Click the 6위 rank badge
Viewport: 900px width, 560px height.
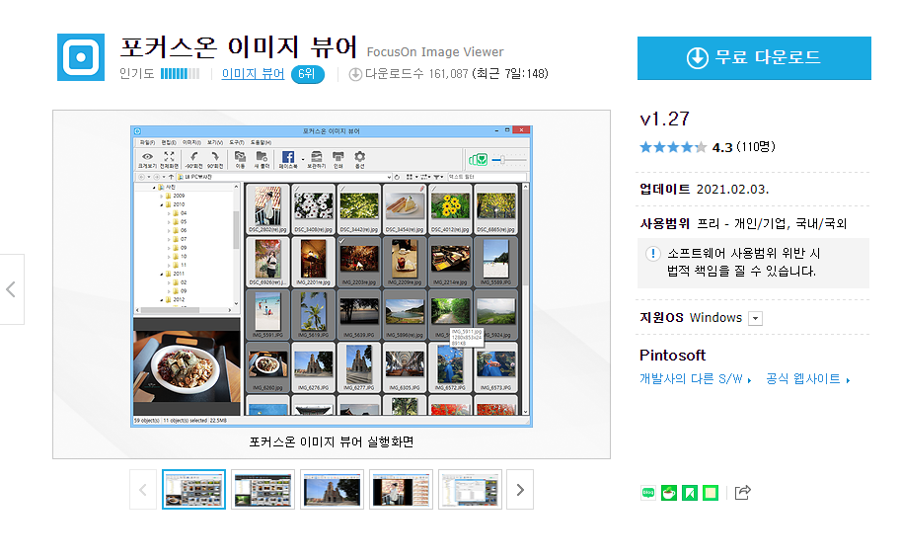pos(308,74)
